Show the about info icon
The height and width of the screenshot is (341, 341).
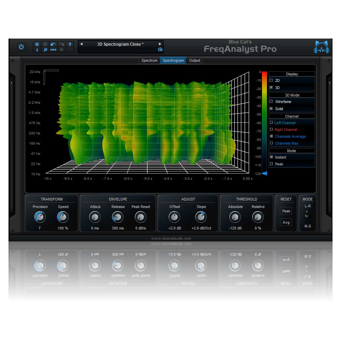click(37, 50)
